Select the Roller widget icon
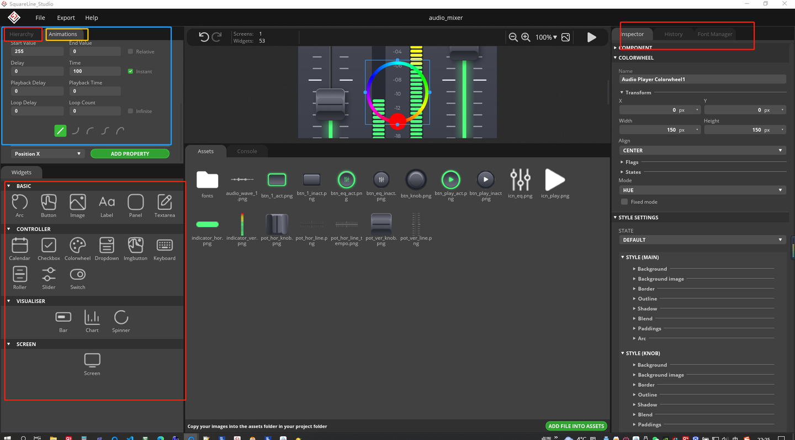795x440 pixels. coord(19,274)
